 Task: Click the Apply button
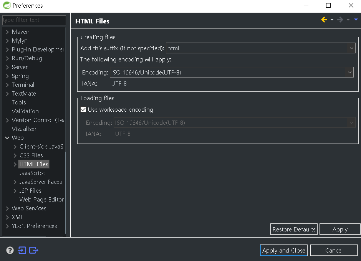[340, 229]
